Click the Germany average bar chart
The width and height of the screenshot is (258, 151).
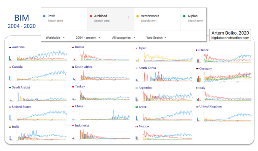click(x=199, y=79)
